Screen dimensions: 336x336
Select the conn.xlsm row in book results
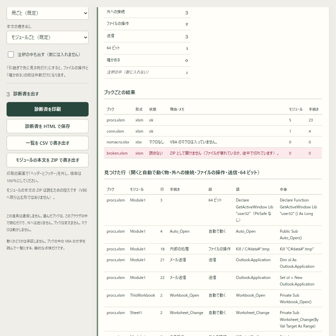(213, 131)
